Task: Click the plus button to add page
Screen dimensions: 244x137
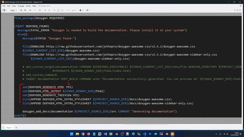Action: pyautogui.click(x=16, y=128)
